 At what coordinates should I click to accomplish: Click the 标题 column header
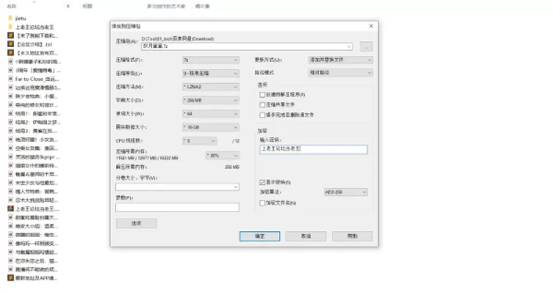pos(87,6)
